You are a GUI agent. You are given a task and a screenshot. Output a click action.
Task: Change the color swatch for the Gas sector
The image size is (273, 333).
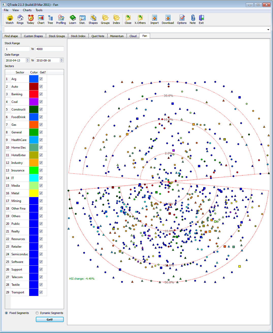34,124
